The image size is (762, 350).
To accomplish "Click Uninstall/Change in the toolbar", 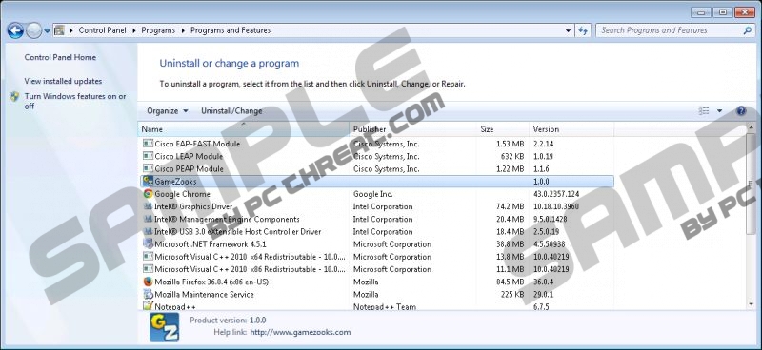I will pos(231,111).
